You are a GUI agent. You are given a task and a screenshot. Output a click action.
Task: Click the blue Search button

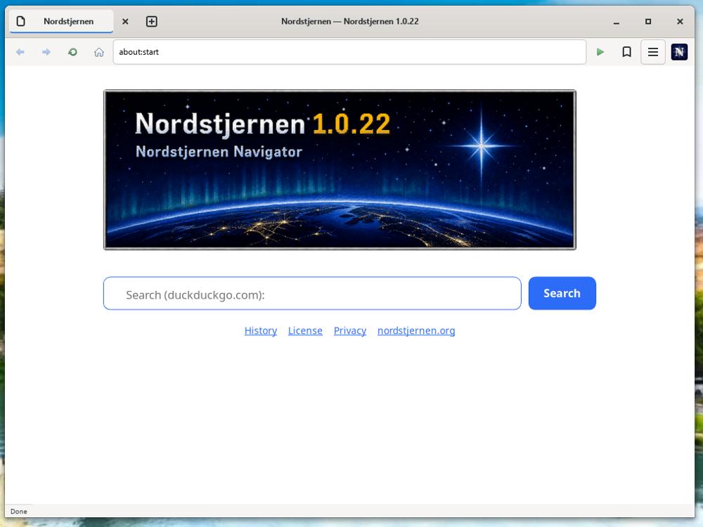(x=562, y=294)
